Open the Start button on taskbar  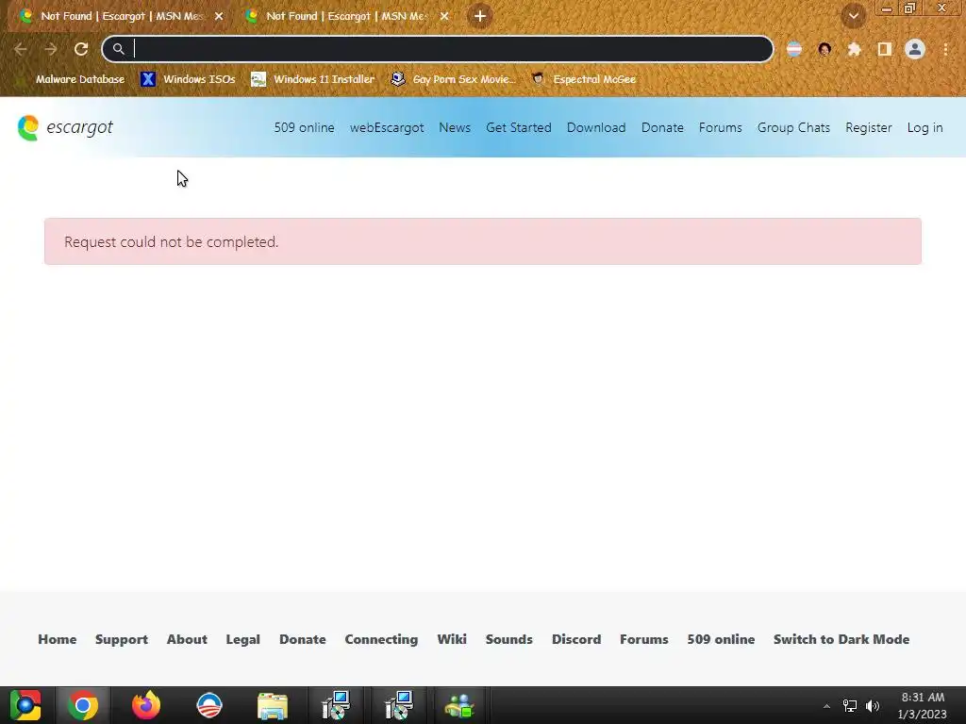click(25, 705)
